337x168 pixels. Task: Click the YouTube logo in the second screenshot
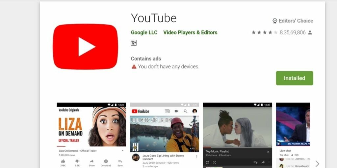(x=140, y=111)
